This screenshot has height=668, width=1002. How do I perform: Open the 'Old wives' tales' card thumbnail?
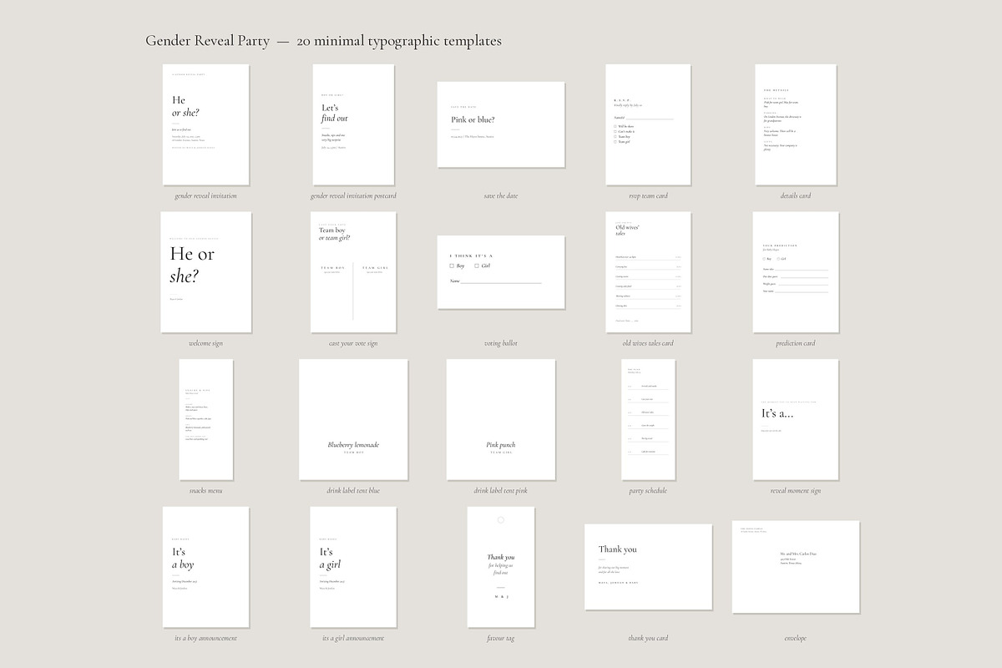pyautogui.click(x=648, y=271)
